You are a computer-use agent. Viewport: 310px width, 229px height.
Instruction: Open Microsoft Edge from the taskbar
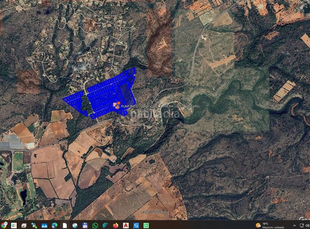(x=55, y=225)
